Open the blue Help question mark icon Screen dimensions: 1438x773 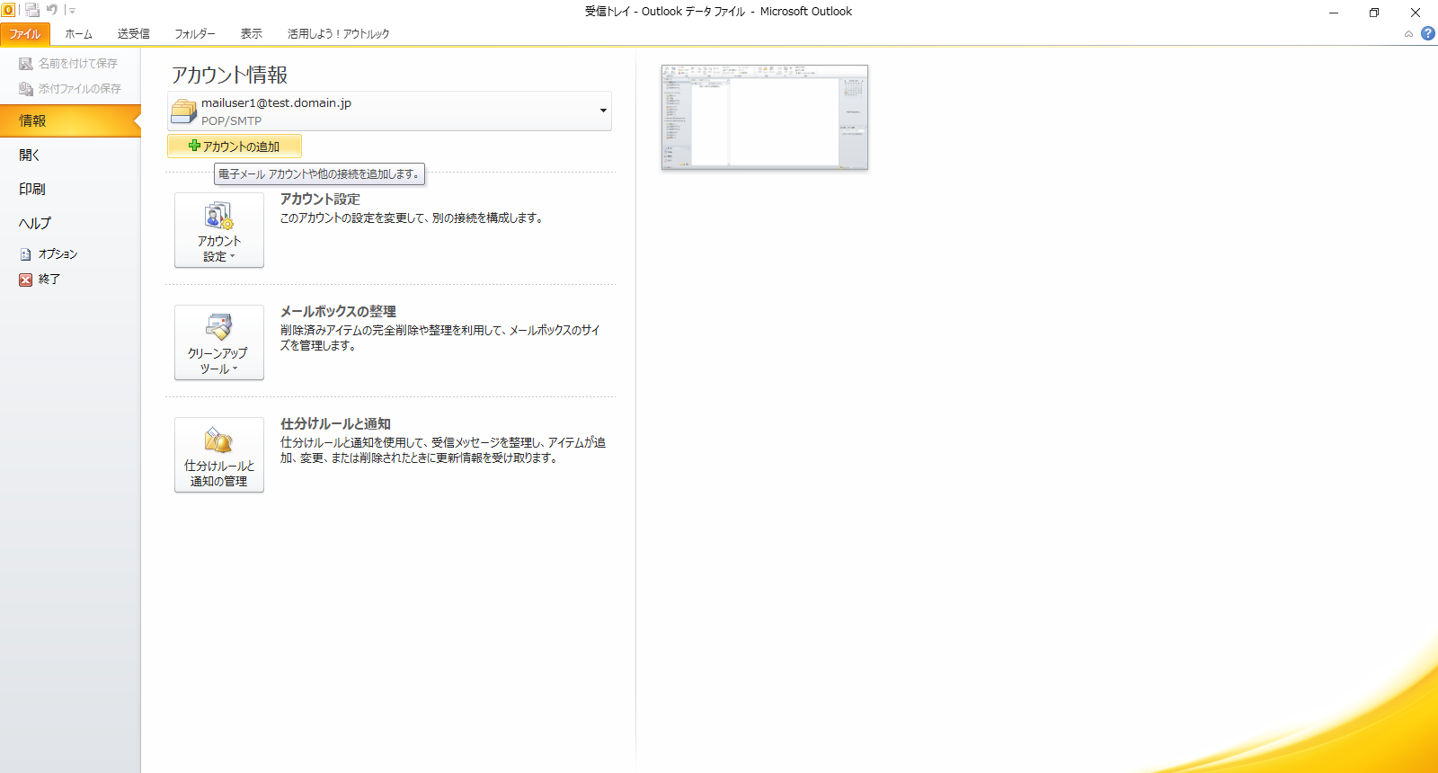coord(1428,33)
